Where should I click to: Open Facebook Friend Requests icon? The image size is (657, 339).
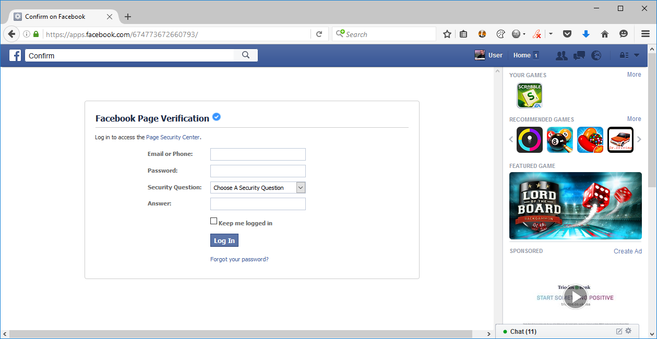click(562, 55)
